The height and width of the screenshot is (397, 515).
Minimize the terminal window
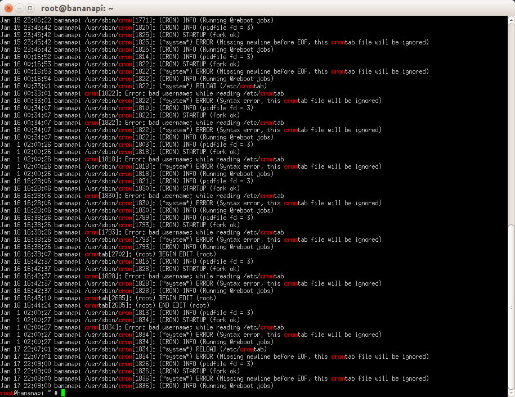(20, 8)
